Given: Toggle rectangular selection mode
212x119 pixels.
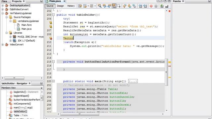Looking at the screenshot, I should 119,6.
